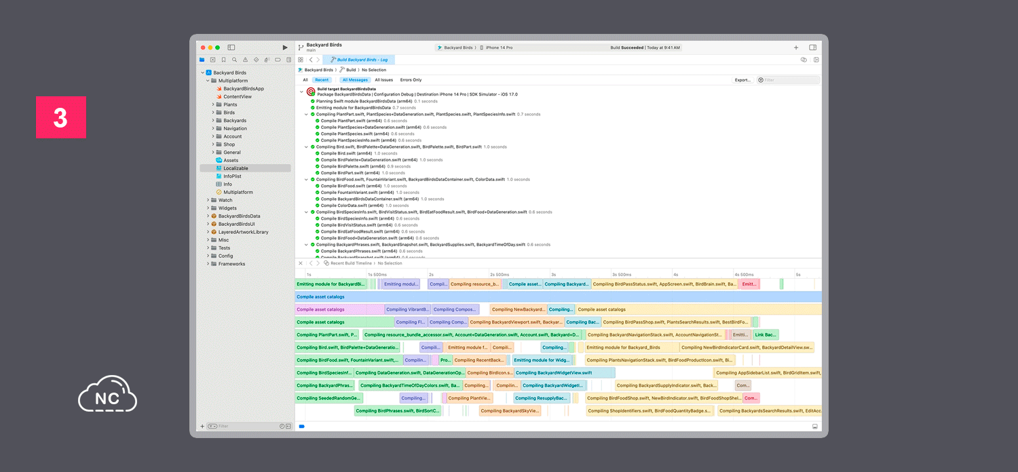
Task: Open the Test navigator diamond icon
Action: tap(256, 60)
